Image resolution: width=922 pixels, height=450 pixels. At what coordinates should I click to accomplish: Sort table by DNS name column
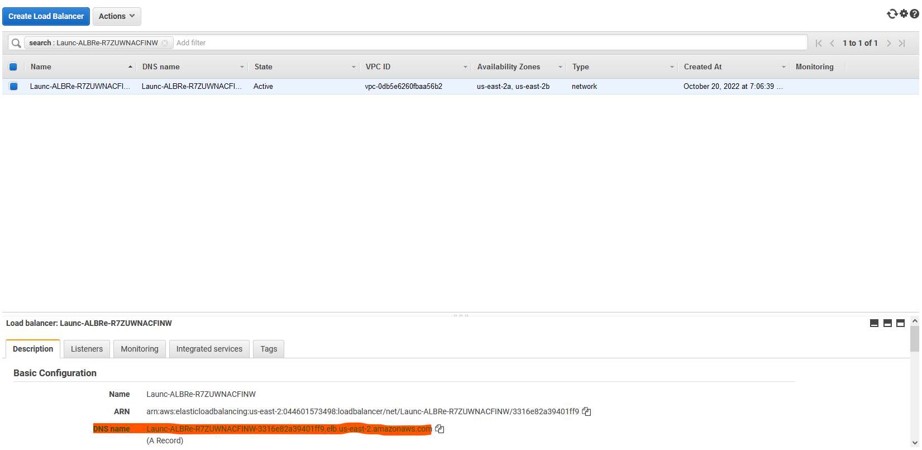192,67
